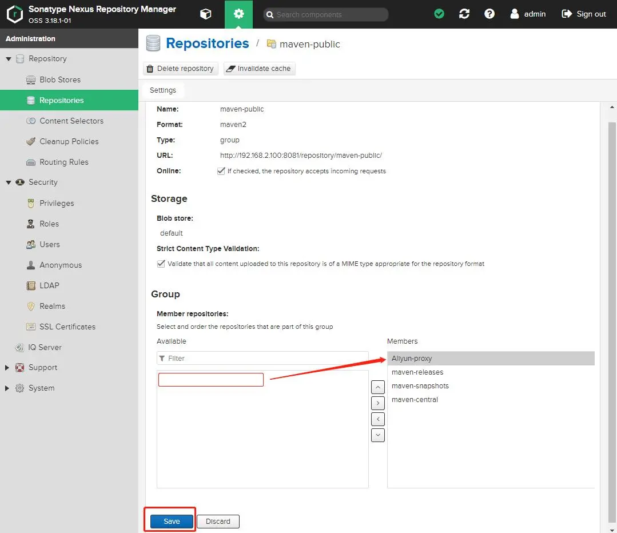617x533 pixels.
Task: Sign out using the exit icon
Action: click(x=567, y=14)
